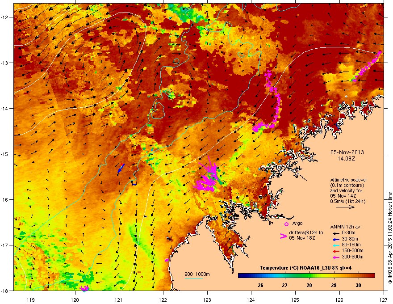
Task: Click the cyan 80-150m arrow legend symbol
Action: pos(335,245)
